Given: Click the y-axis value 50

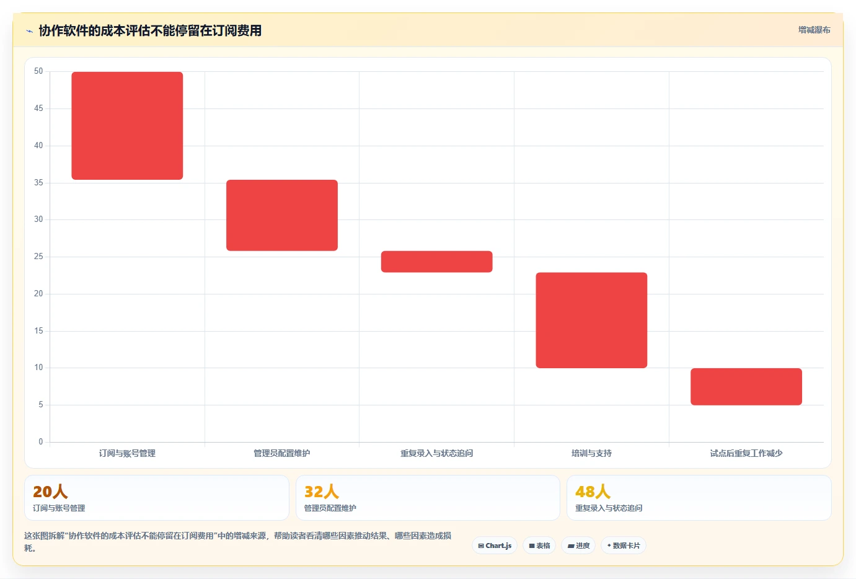Looking at the screenshot, I should [38, 71].
